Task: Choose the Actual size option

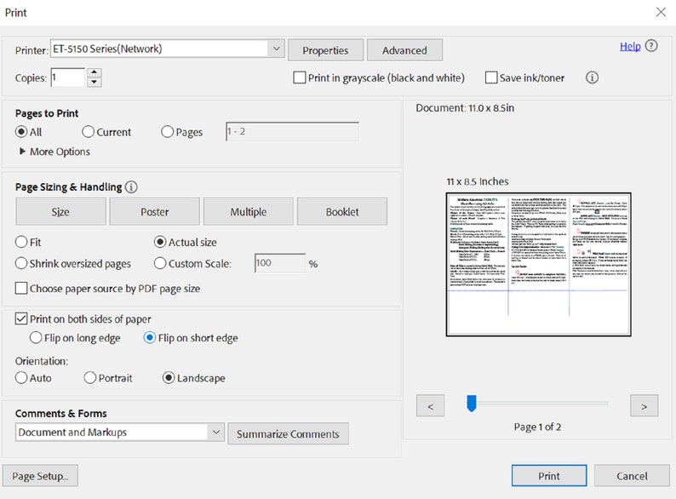Action: coord(160,242)
